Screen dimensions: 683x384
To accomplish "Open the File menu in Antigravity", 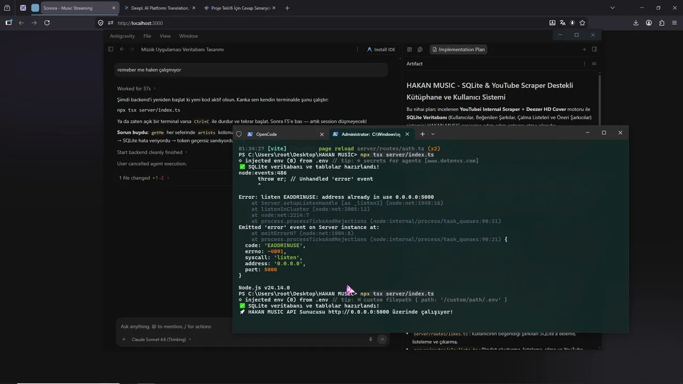I will (x=147, y=36).
